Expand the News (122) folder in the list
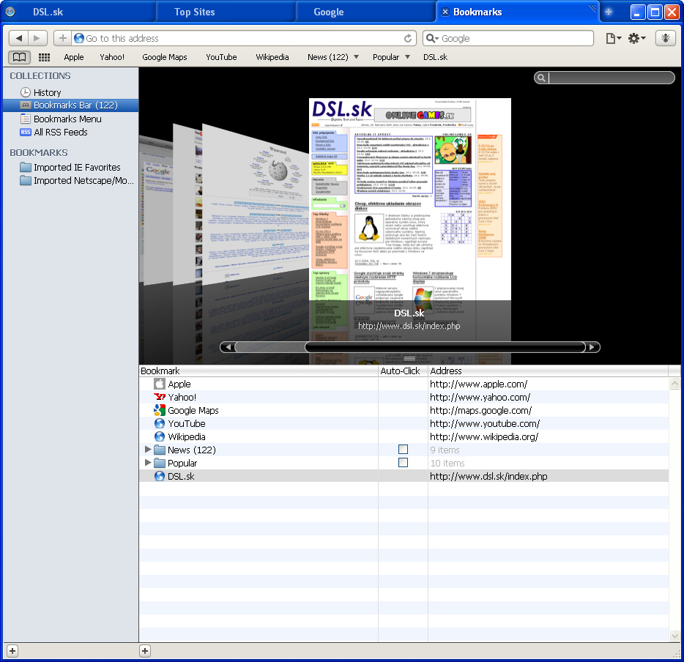This screenshot has width=684, height=662. (148, 449)
